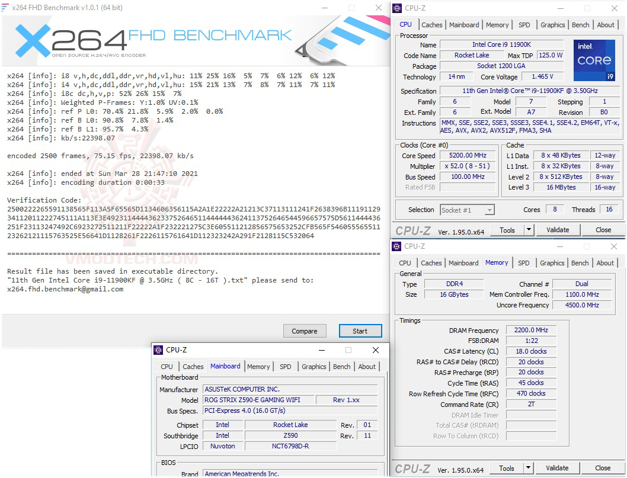Open the About tab in the top CPU-Z window
Image resolution: width=627 pixels, height=478 pixels.
(606, 25)
